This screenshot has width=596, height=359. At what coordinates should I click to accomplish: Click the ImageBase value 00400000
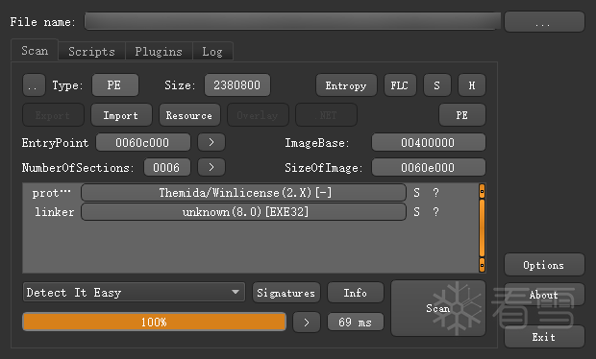[x=429, y=142]
